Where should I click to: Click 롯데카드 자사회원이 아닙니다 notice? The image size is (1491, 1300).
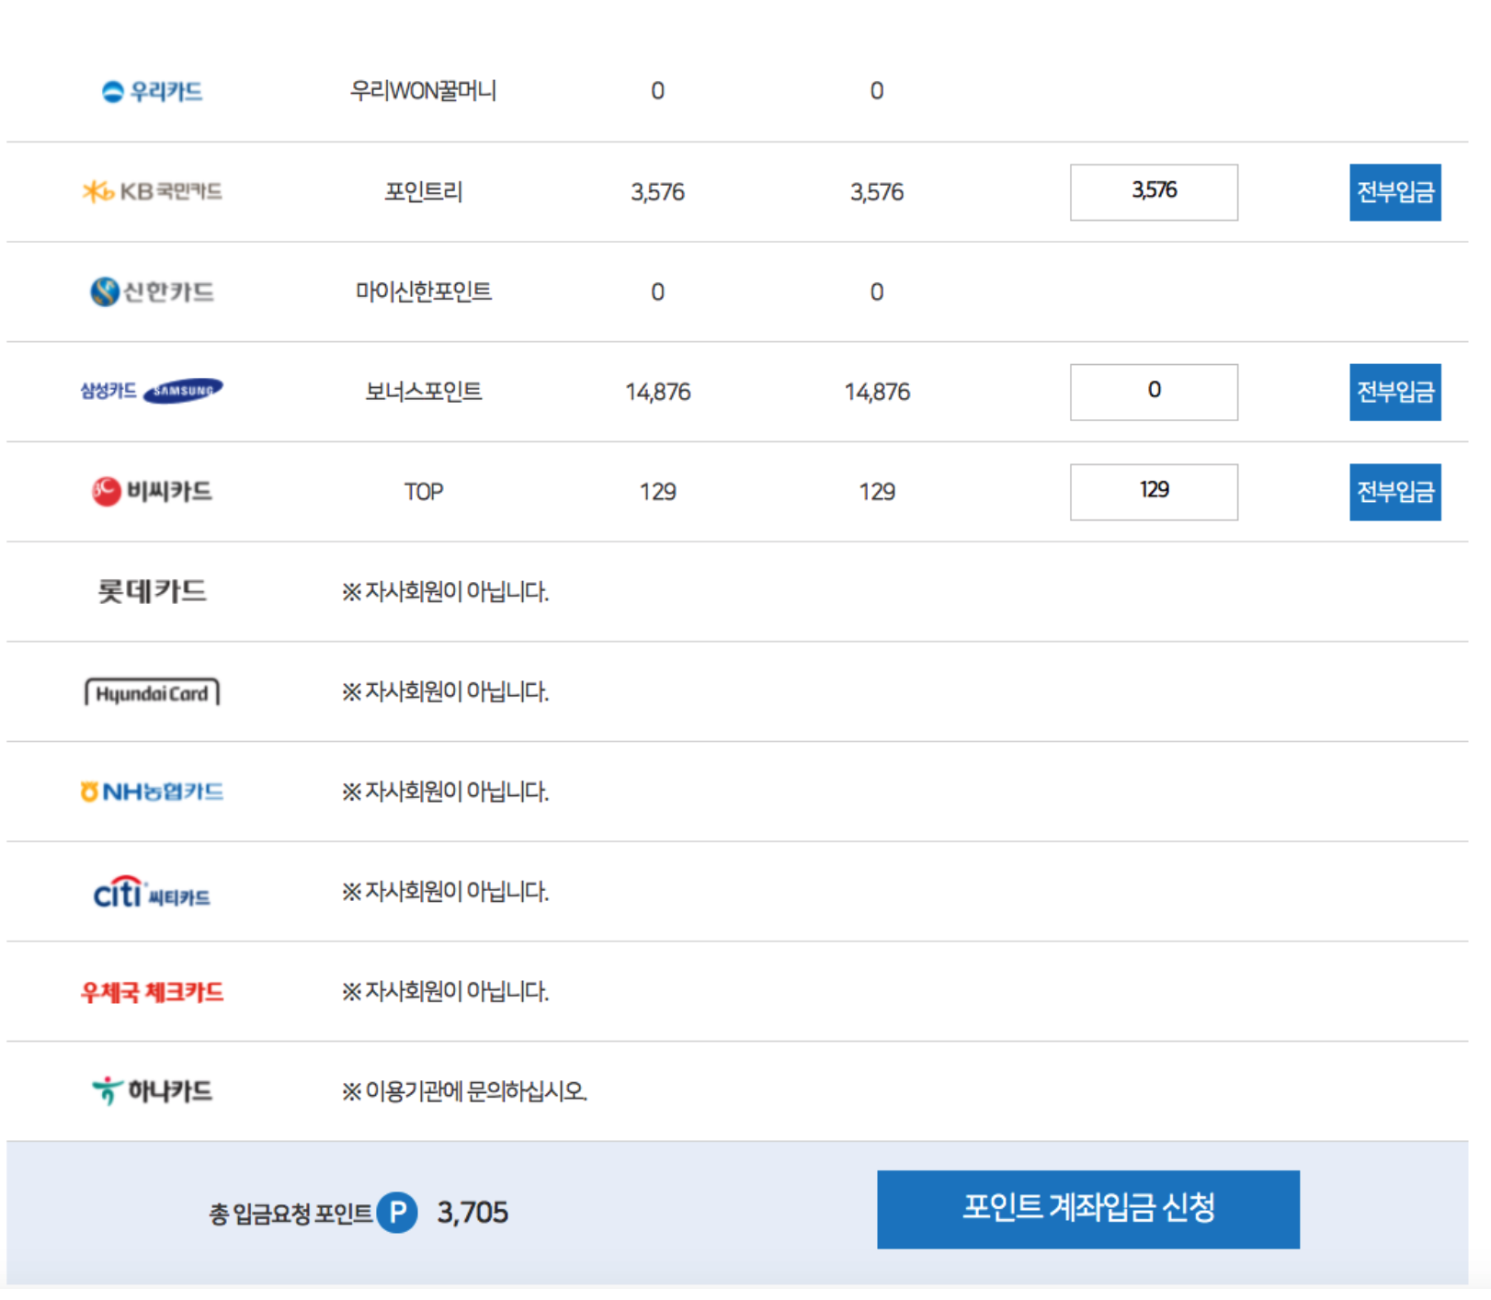[x=445, y=591]
